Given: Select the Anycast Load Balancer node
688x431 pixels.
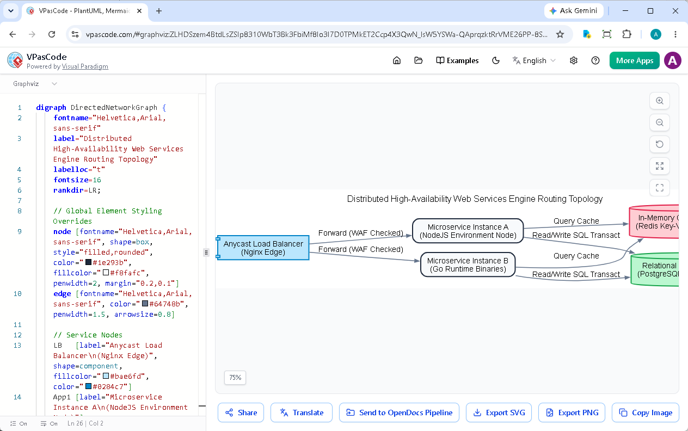Looking at the screenshot, I should click(x=263, y=248).
